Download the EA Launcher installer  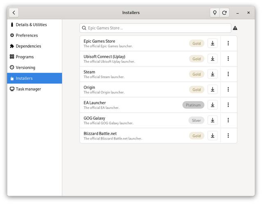pos(212,105)
